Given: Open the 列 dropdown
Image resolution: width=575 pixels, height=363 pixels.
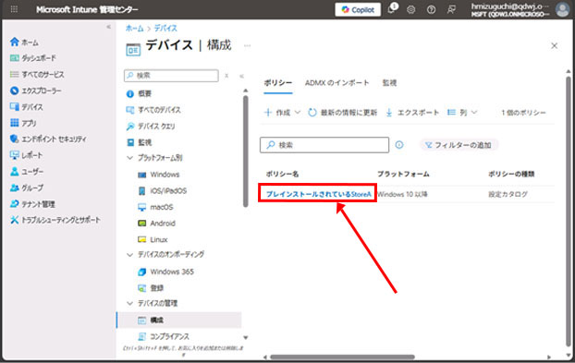Looking at the screenshot, I should [462, 113].
